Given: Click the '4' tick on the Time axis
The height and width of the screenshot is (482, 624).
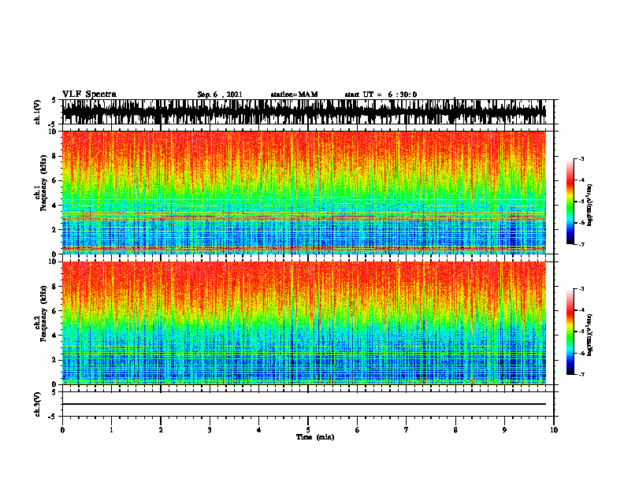Looking at the screenshot, I should [259, 430].
